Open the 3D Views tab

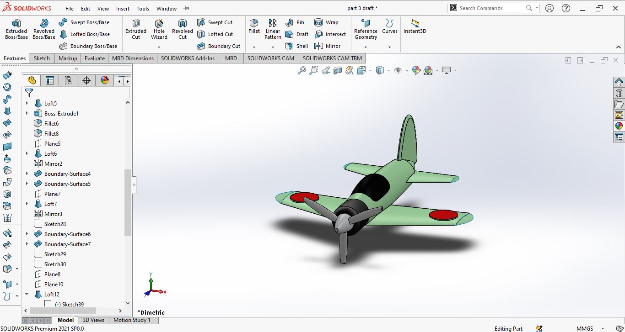93,320
